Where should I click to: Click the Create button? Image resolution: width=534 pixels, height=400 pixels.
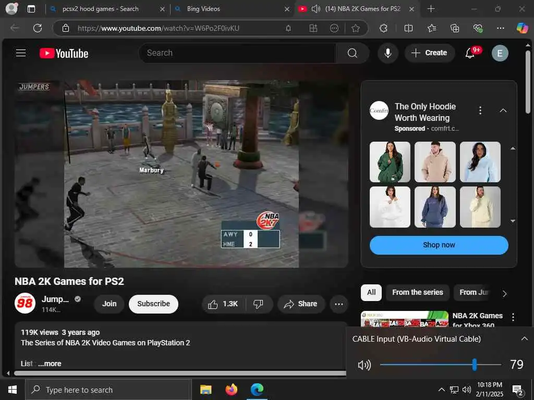click(430, 53)
